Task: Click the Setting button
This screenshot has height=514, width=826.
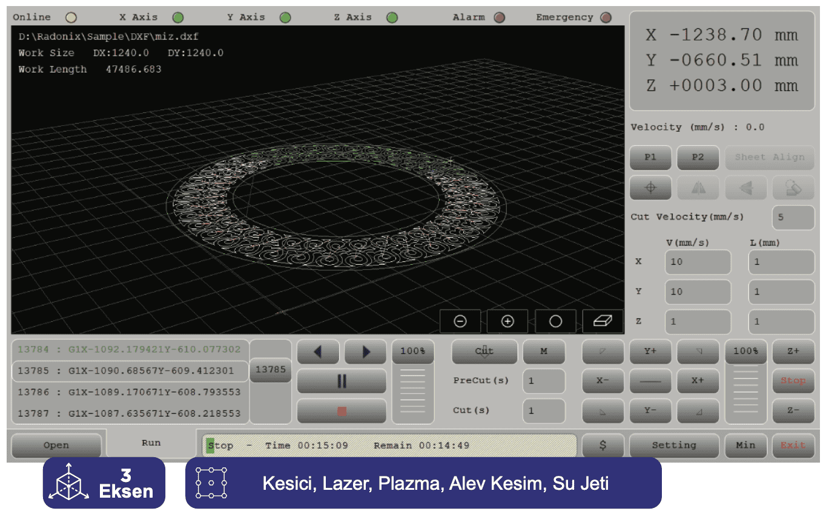Action: [674, 446]
